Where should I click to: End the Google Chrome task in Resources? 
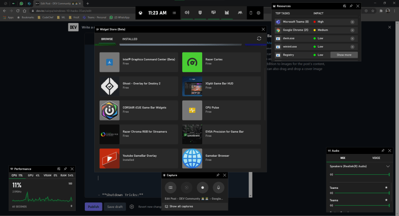click(x=352, y=30)
